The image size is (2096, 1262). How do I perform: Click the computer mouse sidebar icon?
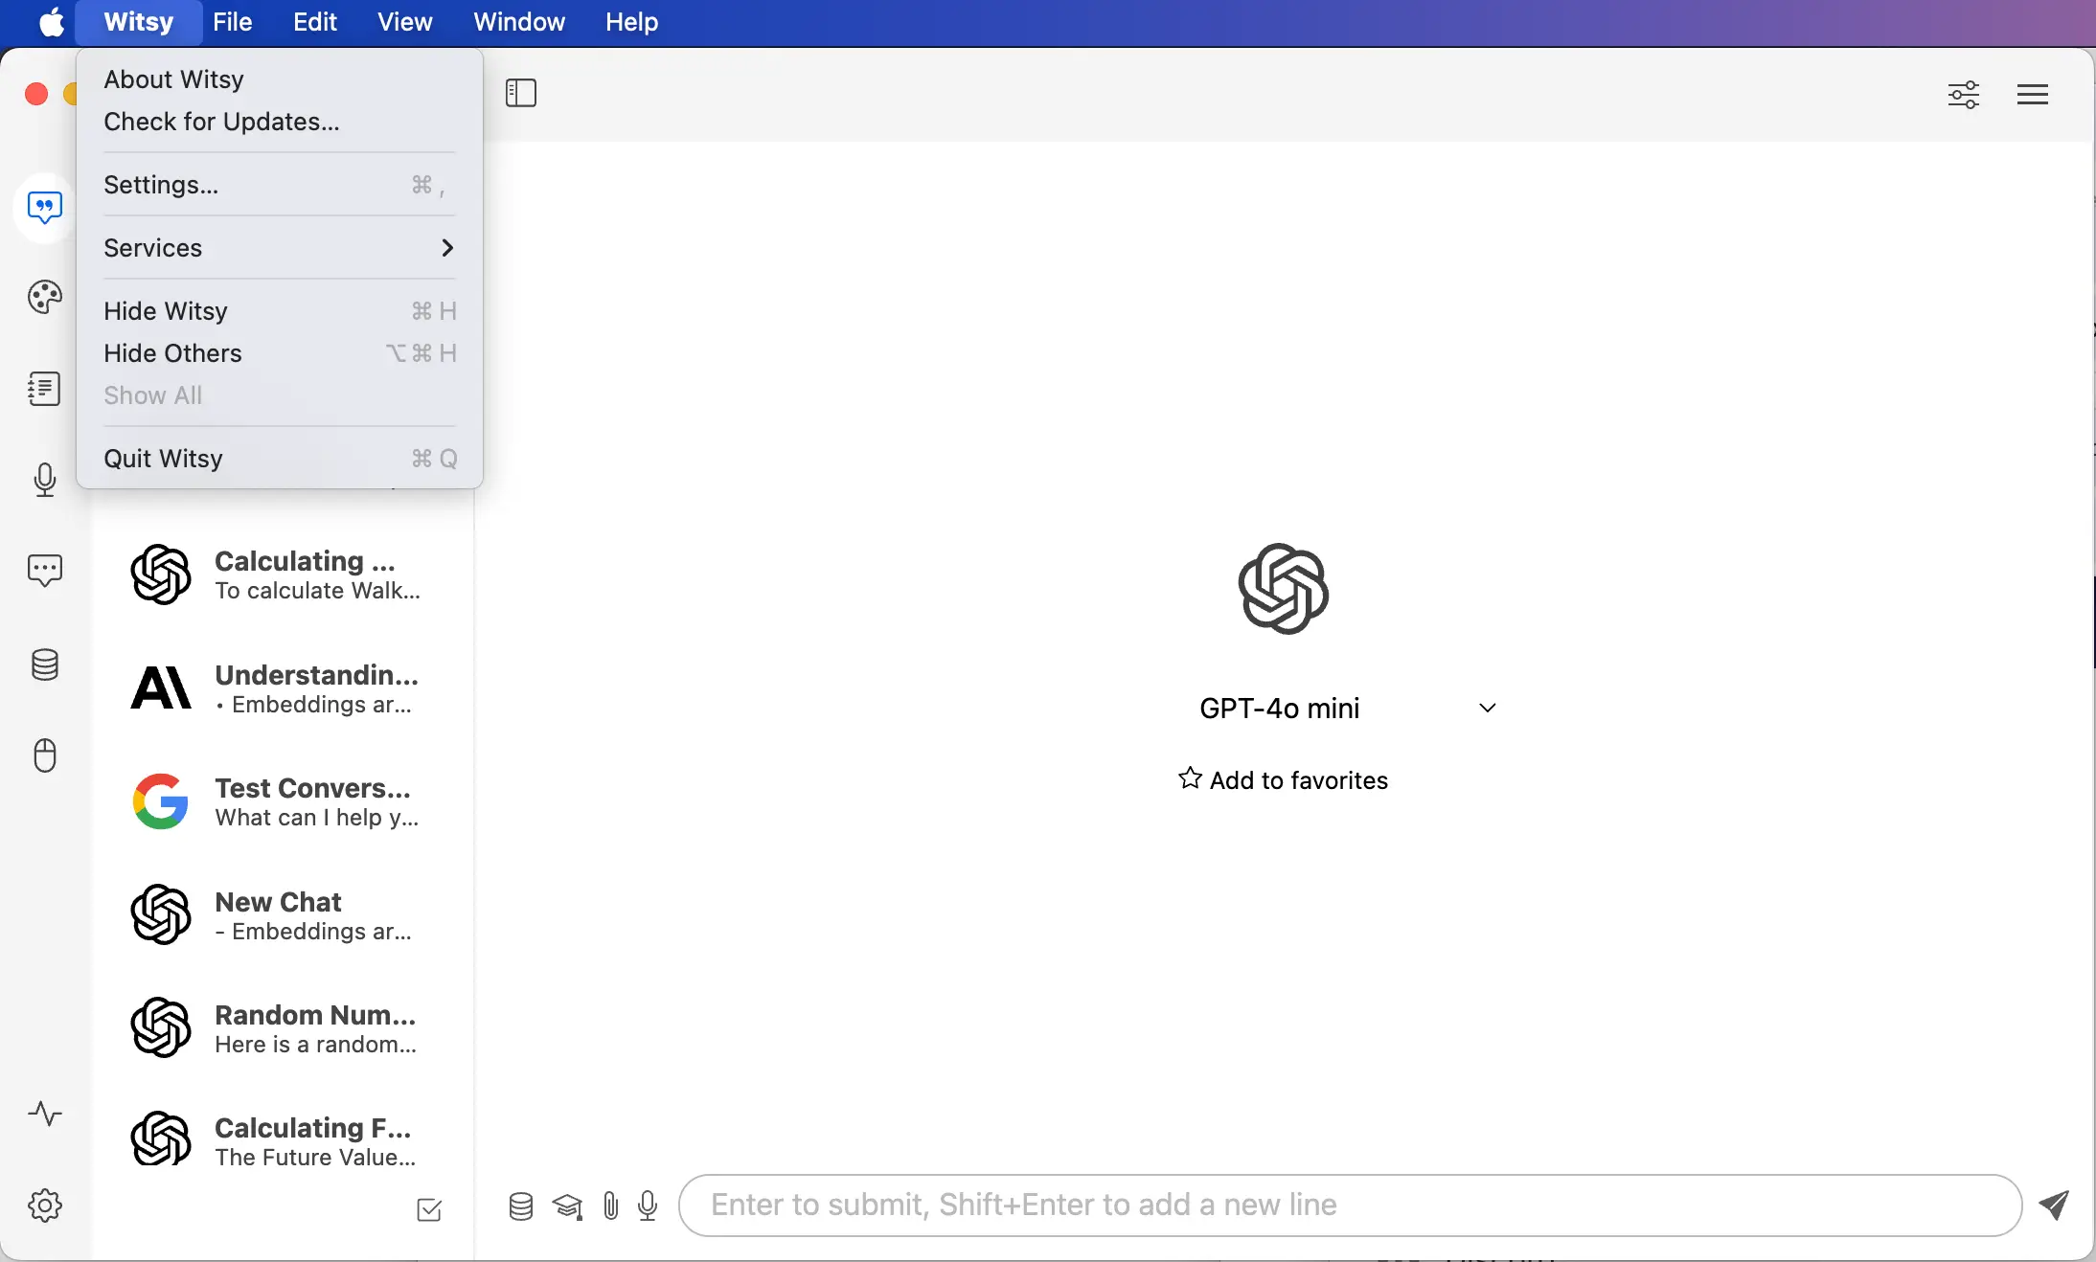tap(44, 755)
